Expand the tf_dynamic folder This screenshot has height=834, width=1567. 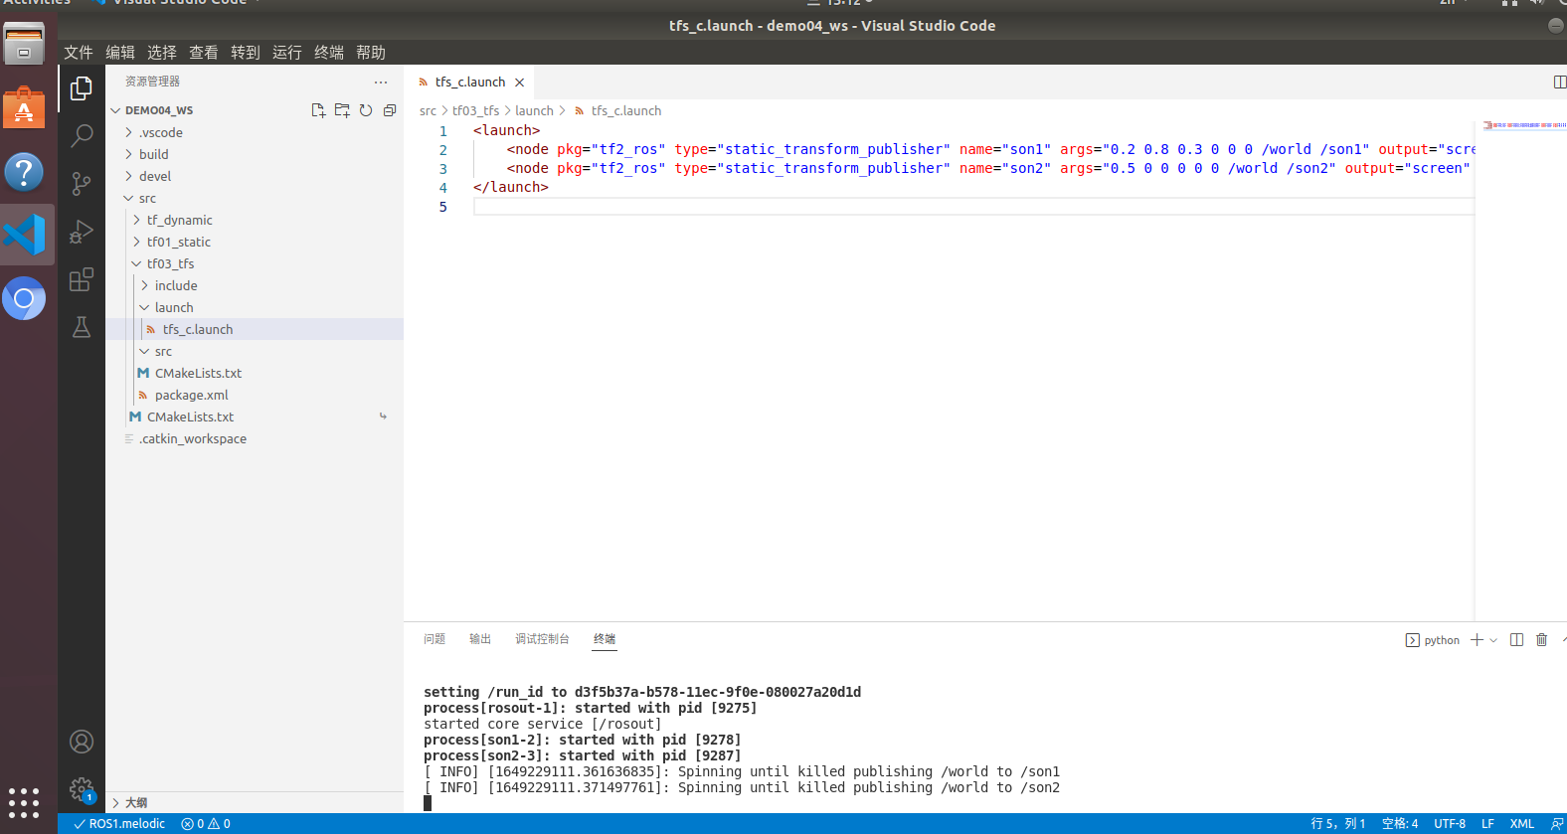[180, 220]
